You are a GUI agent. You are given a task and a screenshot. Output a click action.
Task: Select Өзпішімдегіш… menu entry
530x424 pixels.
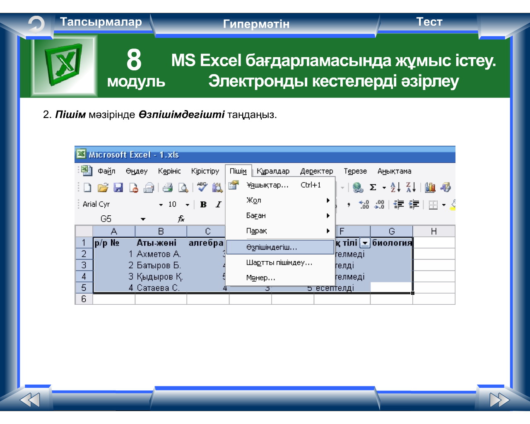point(280,247)
